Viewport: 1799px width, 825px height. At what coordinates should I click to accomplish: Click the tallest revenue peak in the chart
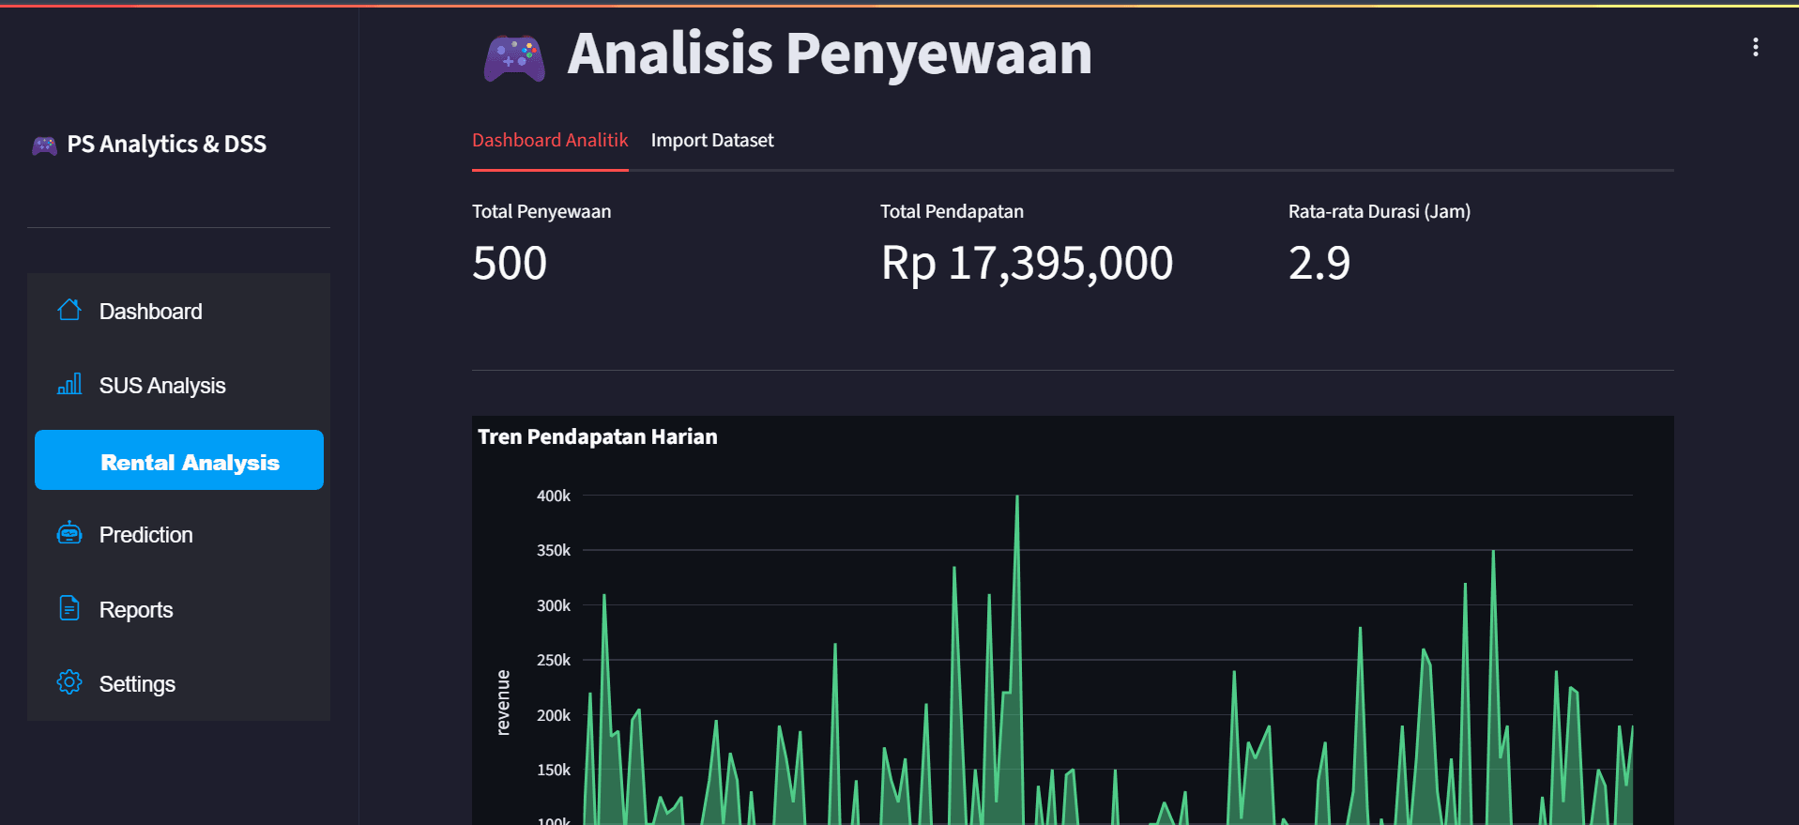point(1017,497)
